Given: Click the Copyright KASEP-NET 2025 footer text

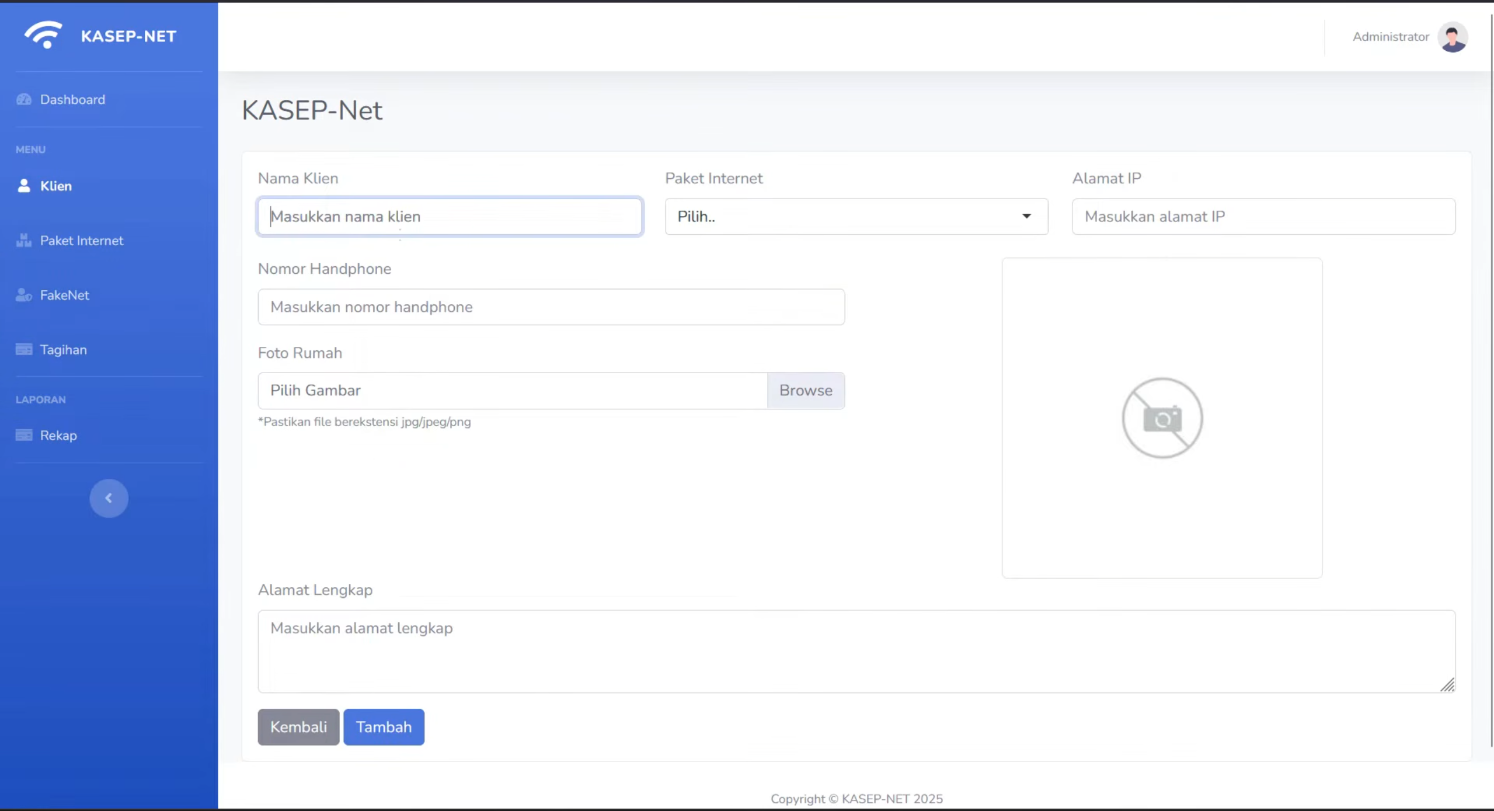Looking at the screenshot, I should [x=856, y=799].
